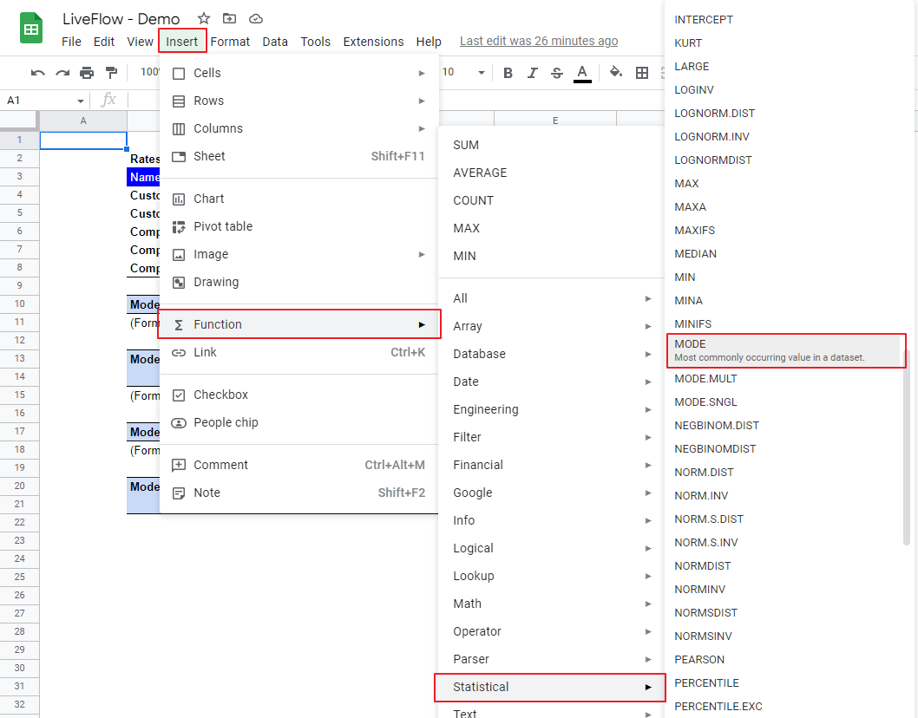
Task: Click the Google Sheets home icon
Action: [31, 28]
